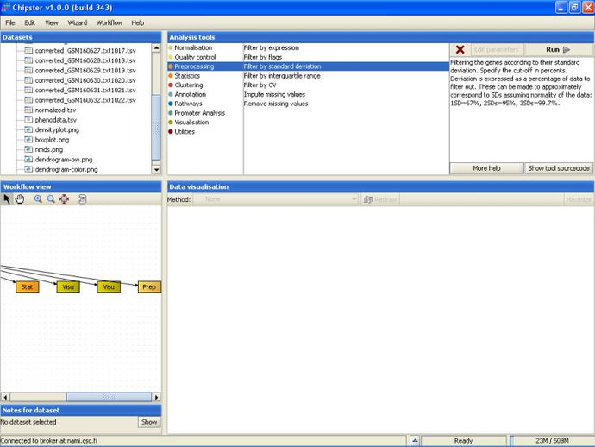Select the hand pan tool in Workflow view
Image resolution: width=595 pixels, height=447 pixels.
[x=20, y=199]
